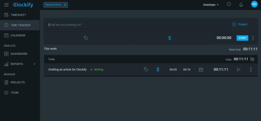Viewport: 261px width, 121px height.
Task: Toggle billable on the Drafting article entry
Action: 158,70
